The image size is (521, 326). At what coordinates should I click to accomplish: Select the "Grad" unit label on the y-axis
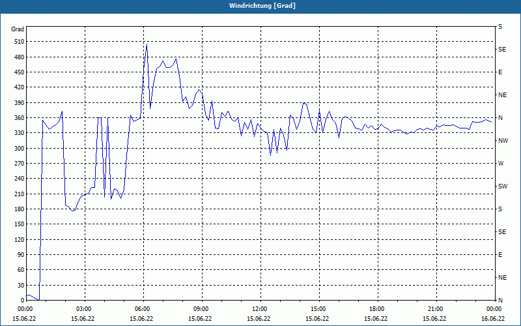[x=18, y=29]
